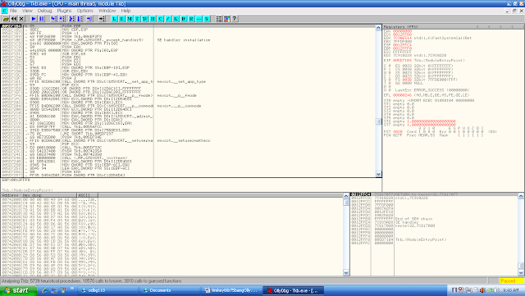Toggle the Registers (FPU) header bar
Viewport: 525px width, 296px height.
coord(454,26)
